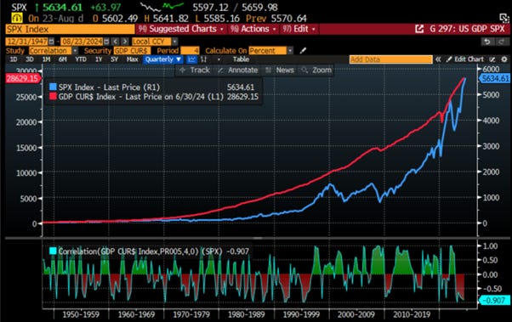This screenshot has width=512, height=322.
Task: Click the 1950-1959 axis label
Action: click(x=81, y=315)
